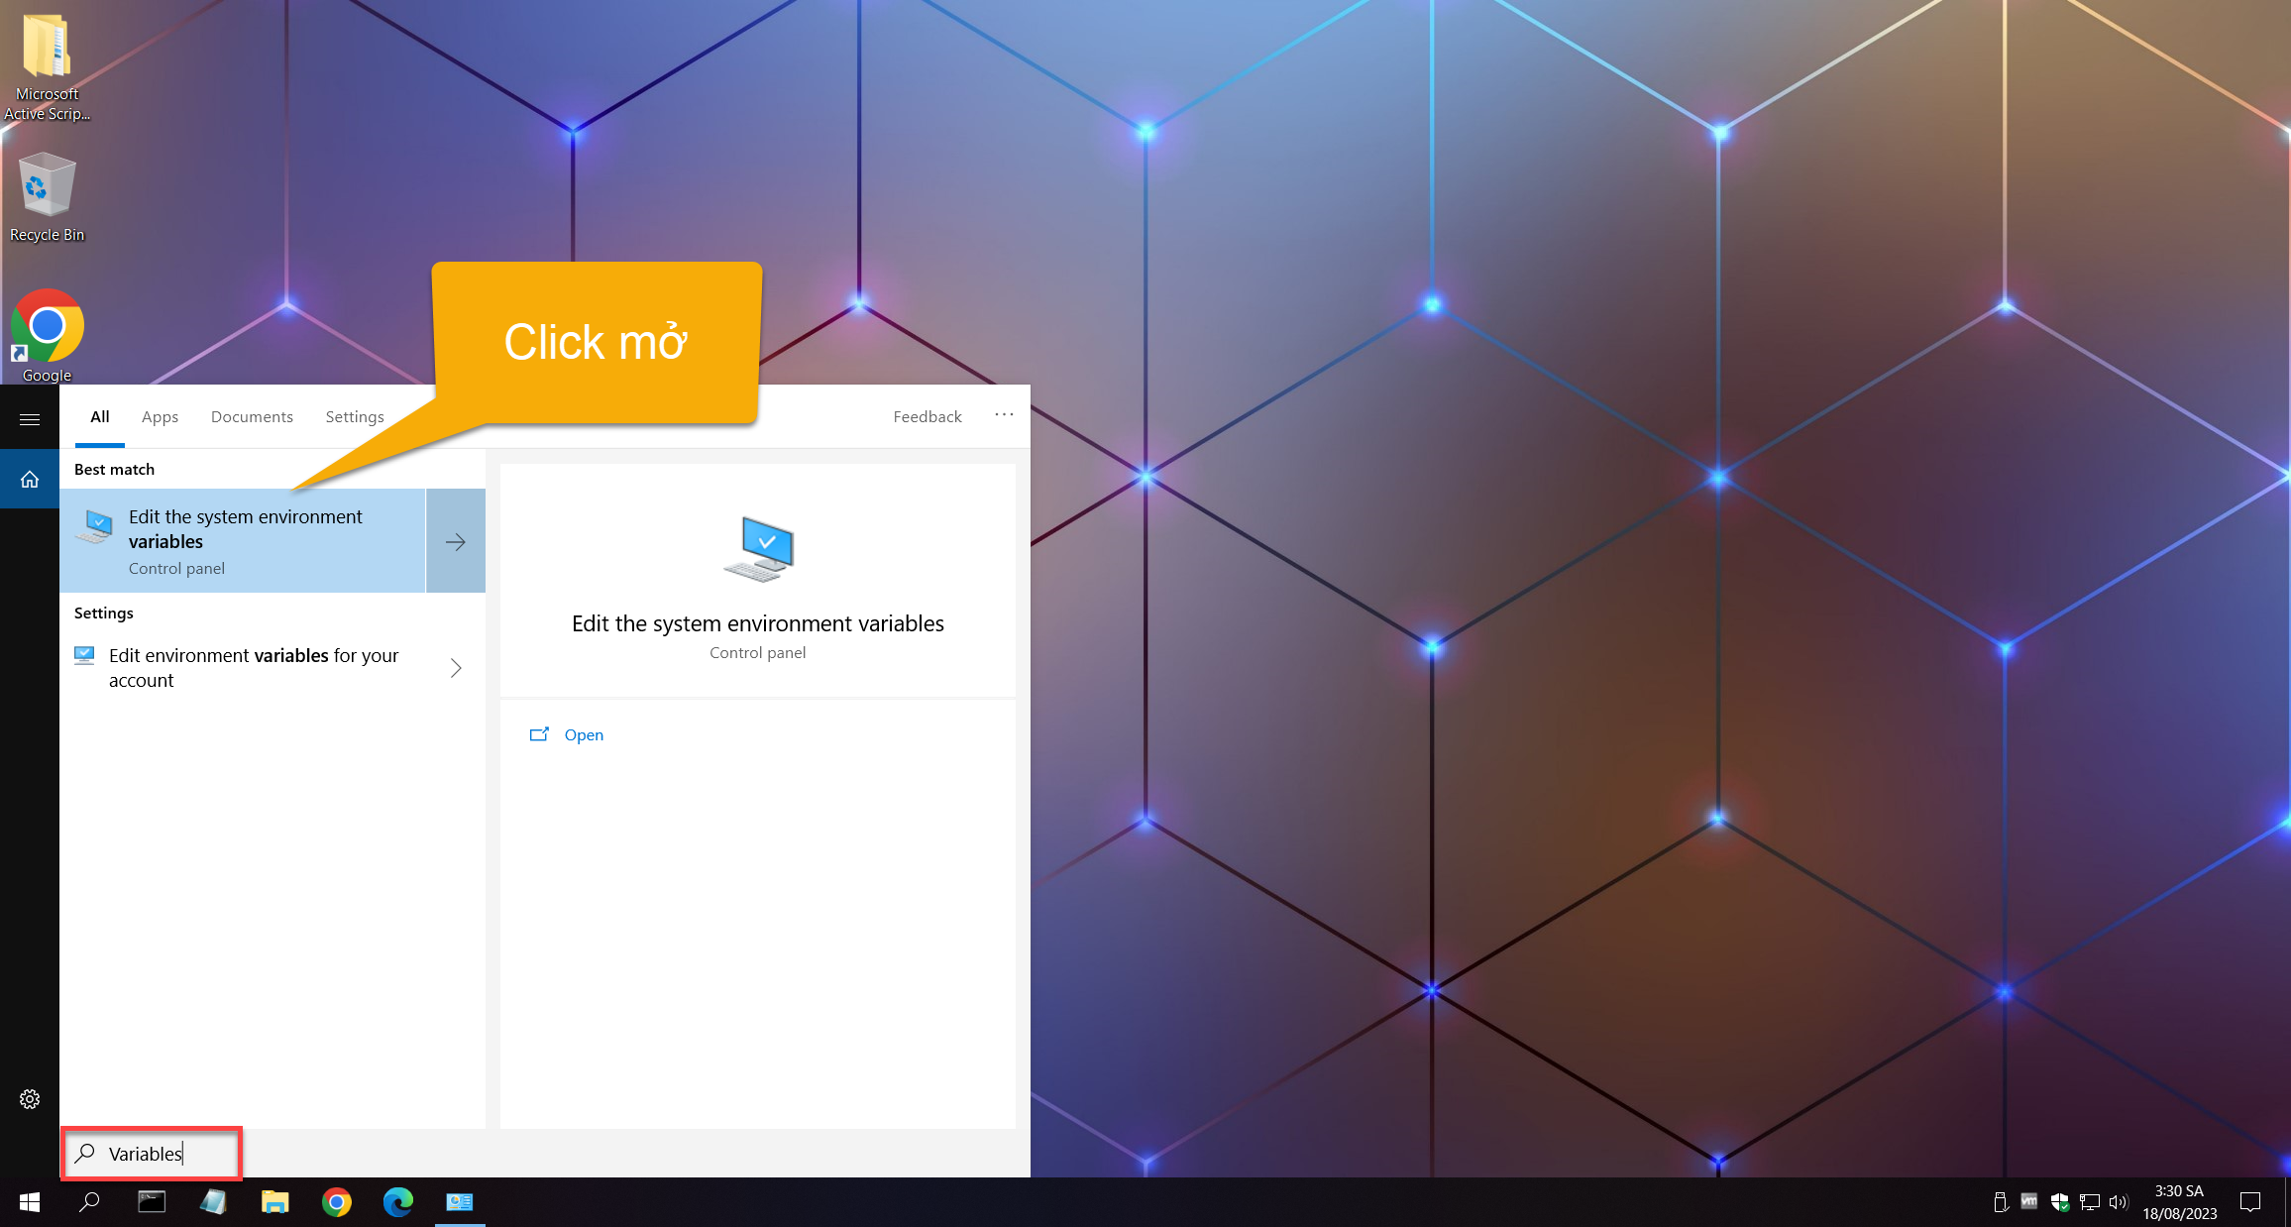Switch to the Apps search tab
Image resolution: width=2291 pixels, height=1227 pixels.
tap(160, 417)
